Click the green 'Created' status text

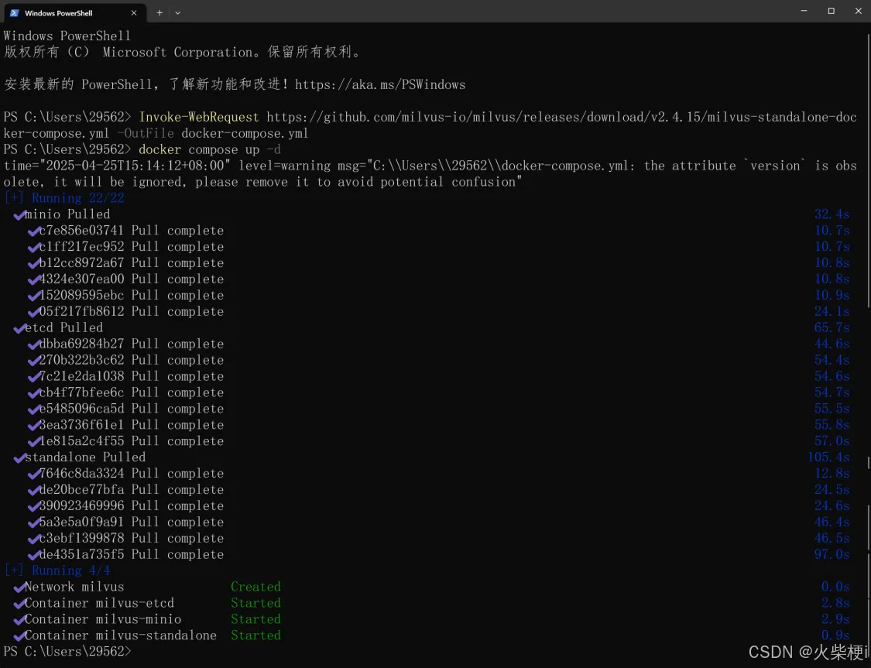click(x=255, y=587)
